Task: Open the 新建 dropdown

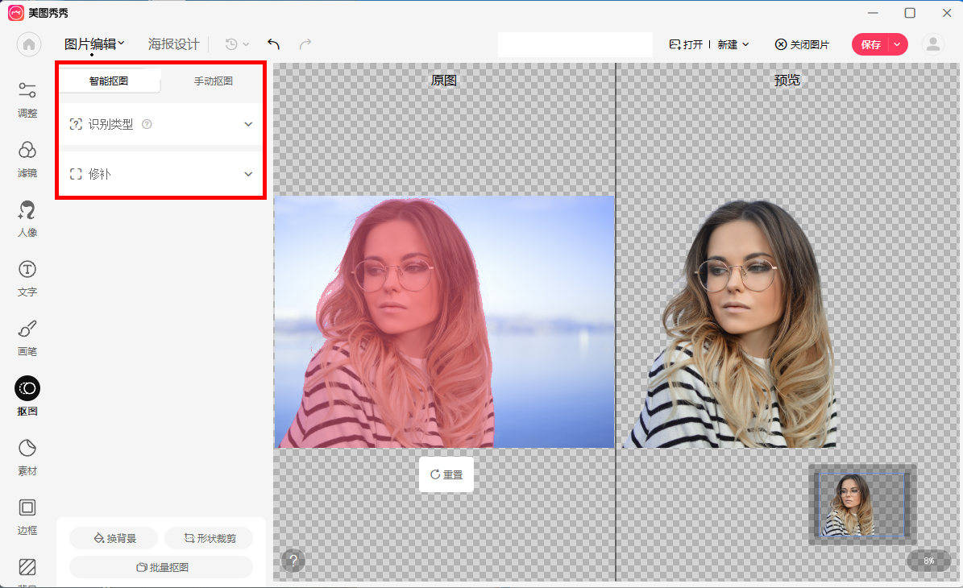Action: coord(733,44)
